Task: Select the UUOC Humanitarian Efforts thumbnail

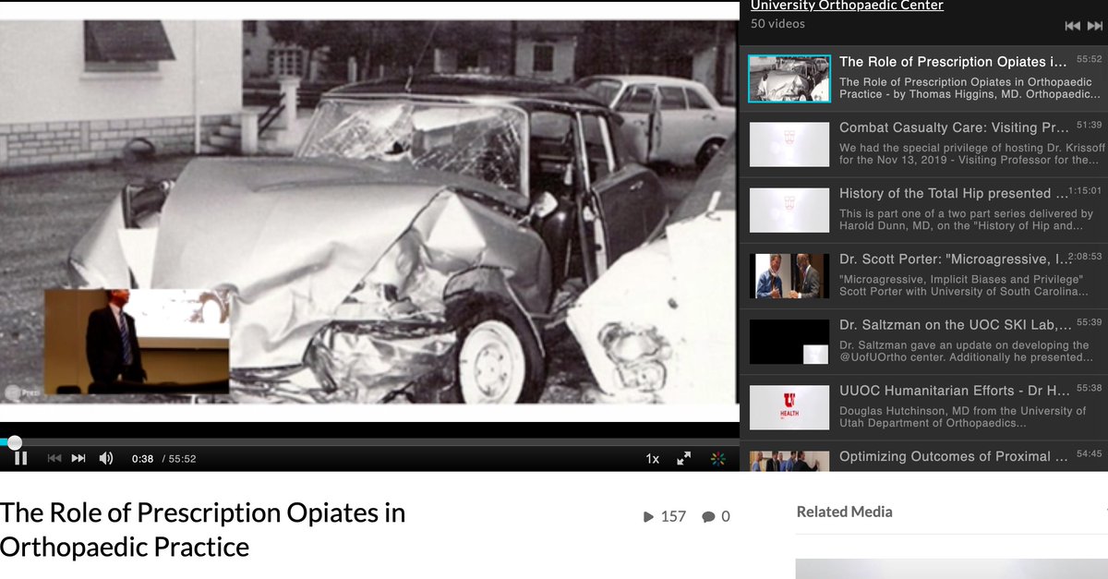Action: click(789, 407)
